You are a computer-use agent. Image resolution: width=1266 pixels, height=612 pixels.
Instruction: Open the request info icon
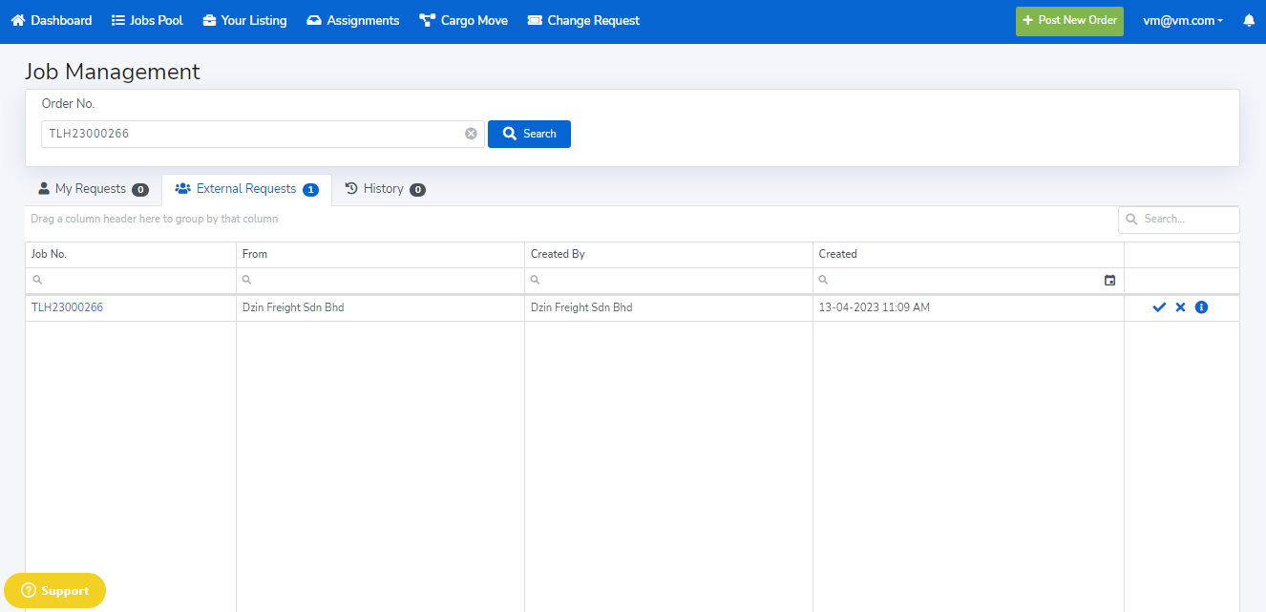(1201, 307)
